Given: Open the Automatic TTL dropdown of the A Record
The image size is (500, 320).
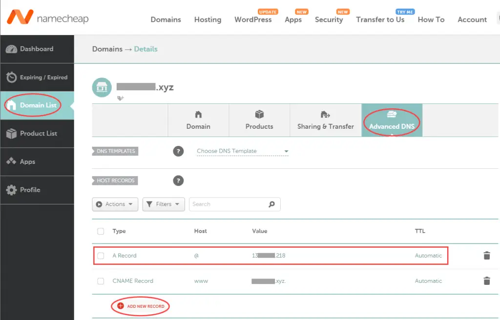Looking at the screenshot, I should click(428, 256).
